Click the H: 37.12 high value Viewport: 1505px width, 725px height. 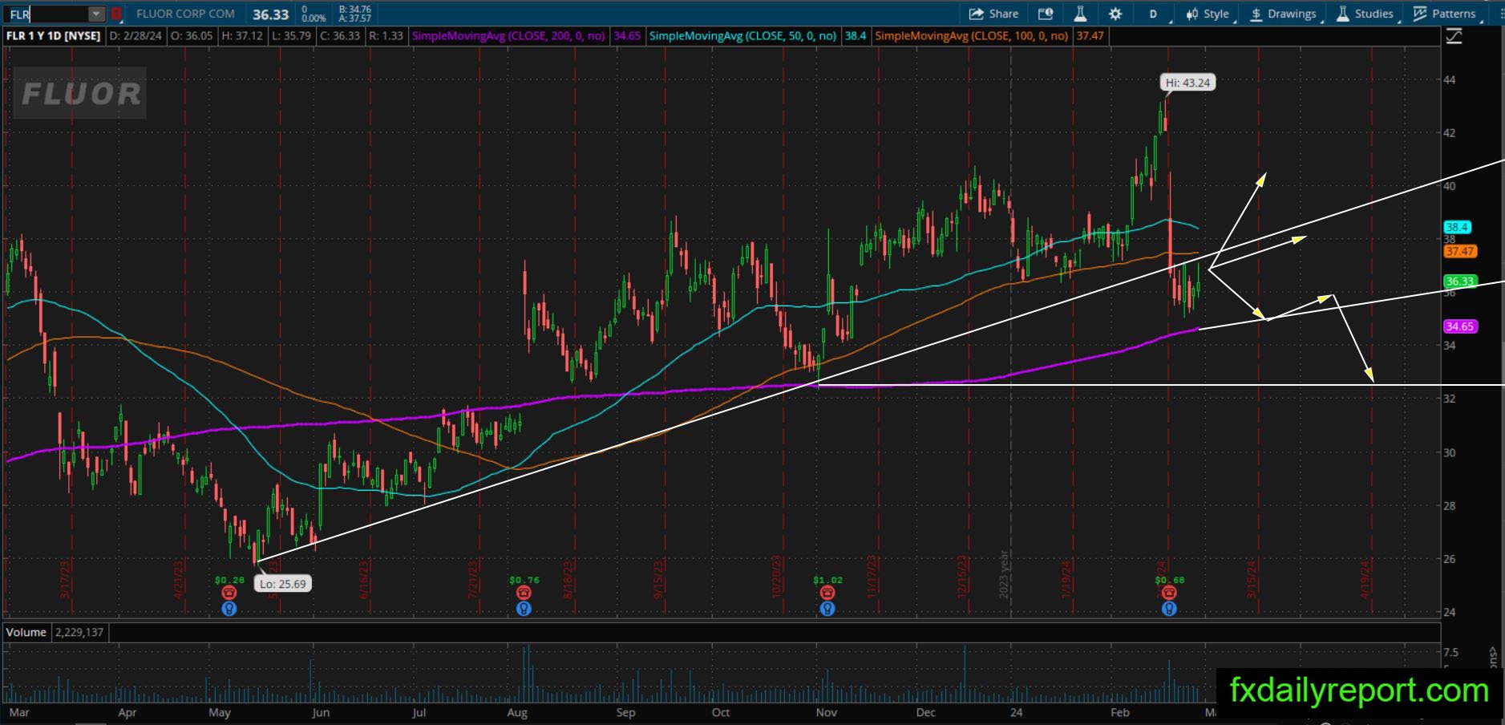[x=241, y=35]
